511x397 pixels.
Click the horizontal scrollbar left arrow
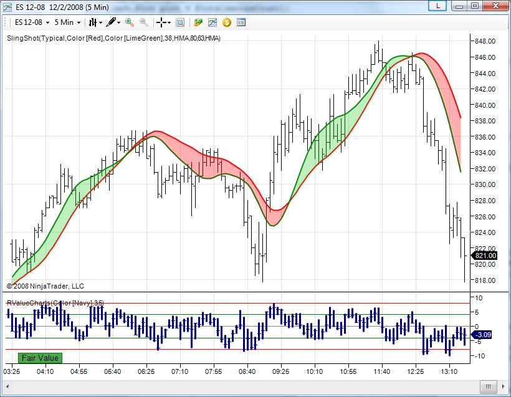[7, 387]
